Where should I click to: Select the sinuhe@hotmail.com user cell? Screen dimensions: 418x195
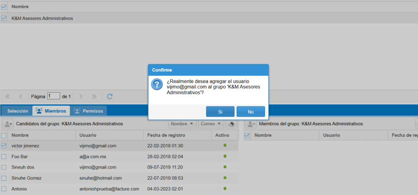[100, 178]
